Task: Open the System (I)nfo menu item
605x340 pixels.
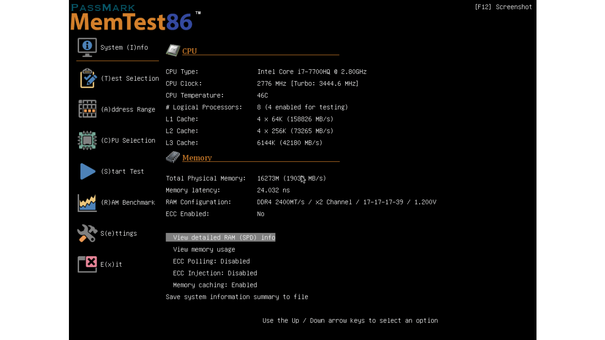Action: coord(124,47)
